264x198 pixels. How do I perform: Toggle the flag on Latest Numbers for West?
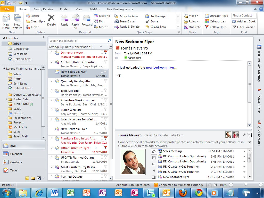105,119
